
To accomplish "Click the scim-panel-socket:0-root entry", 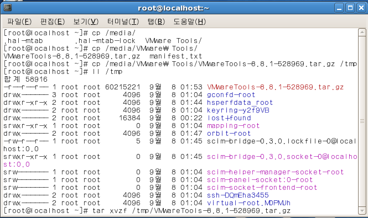I will point(260,180).
